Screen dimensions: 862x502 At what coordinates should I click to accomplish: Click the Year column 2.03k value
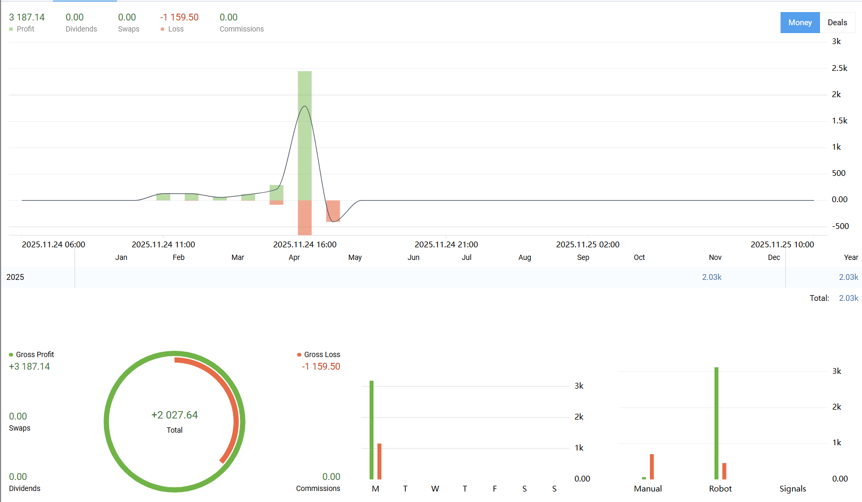(848, 277)
